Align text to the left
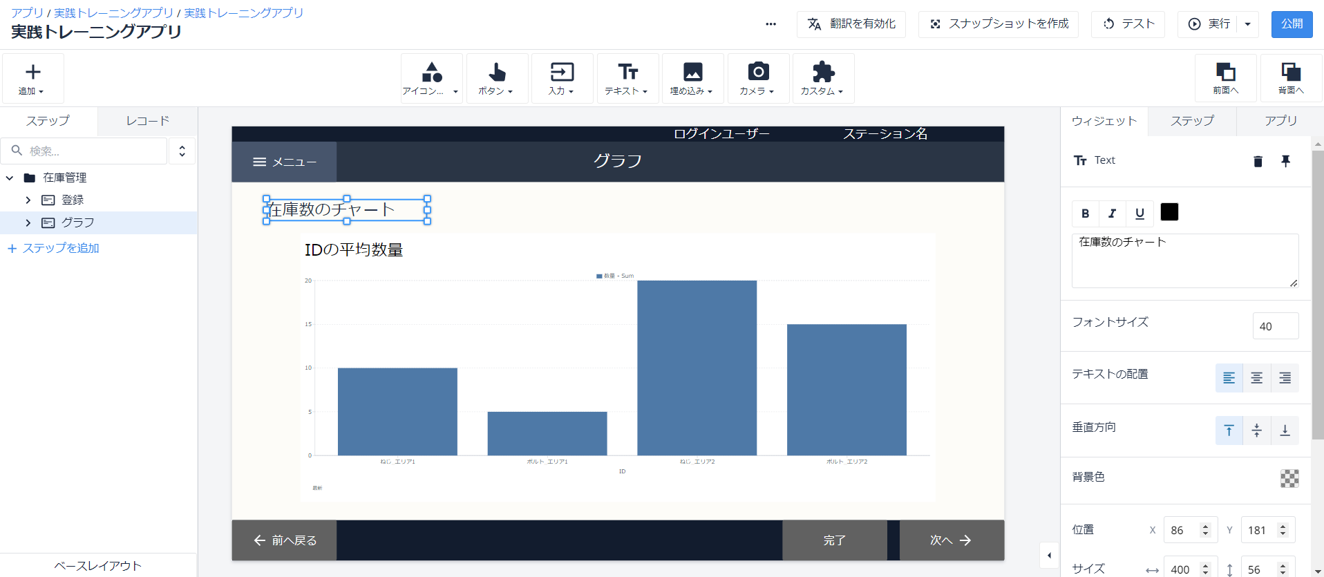 [1229, 378]
